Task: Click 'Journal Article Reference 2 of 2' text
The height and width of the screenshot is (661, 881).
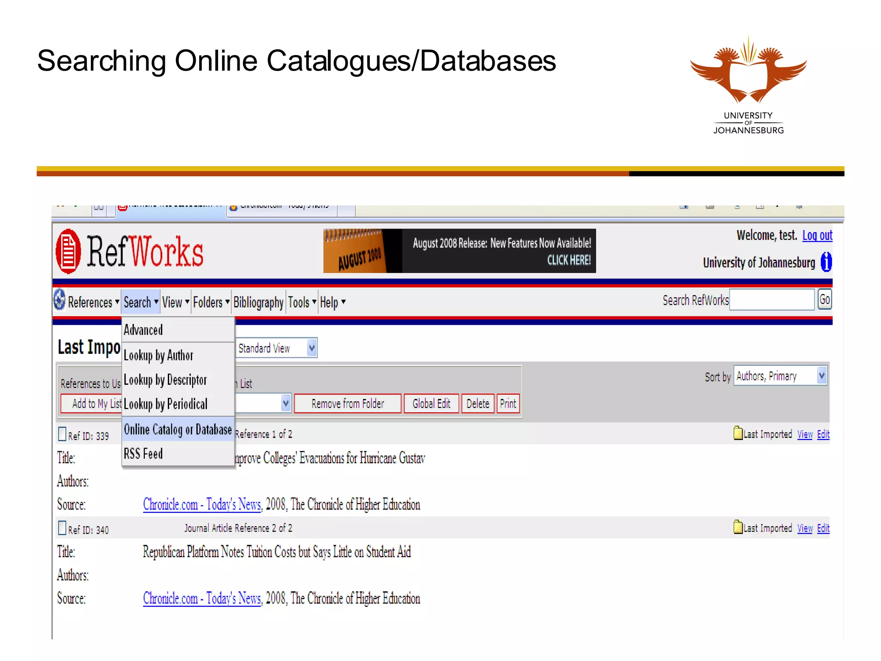Action: 238,528
